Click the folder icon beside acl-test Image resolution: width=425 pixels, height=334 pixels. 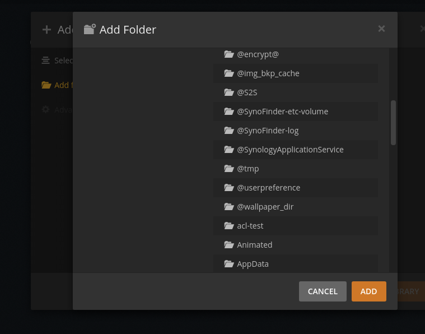click(x=228, y=226)
